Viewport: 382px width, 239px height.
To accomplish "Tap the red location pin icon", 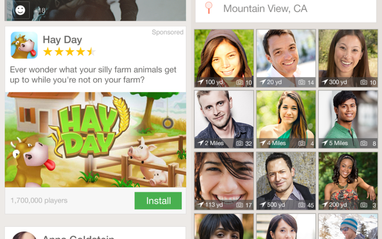I will 209,7.
